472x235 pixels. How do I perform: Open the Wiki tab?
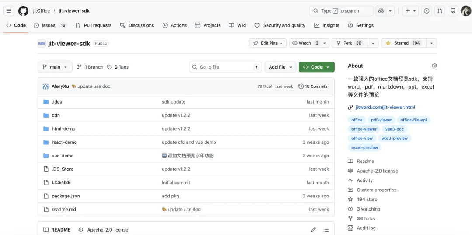(237, 25)
